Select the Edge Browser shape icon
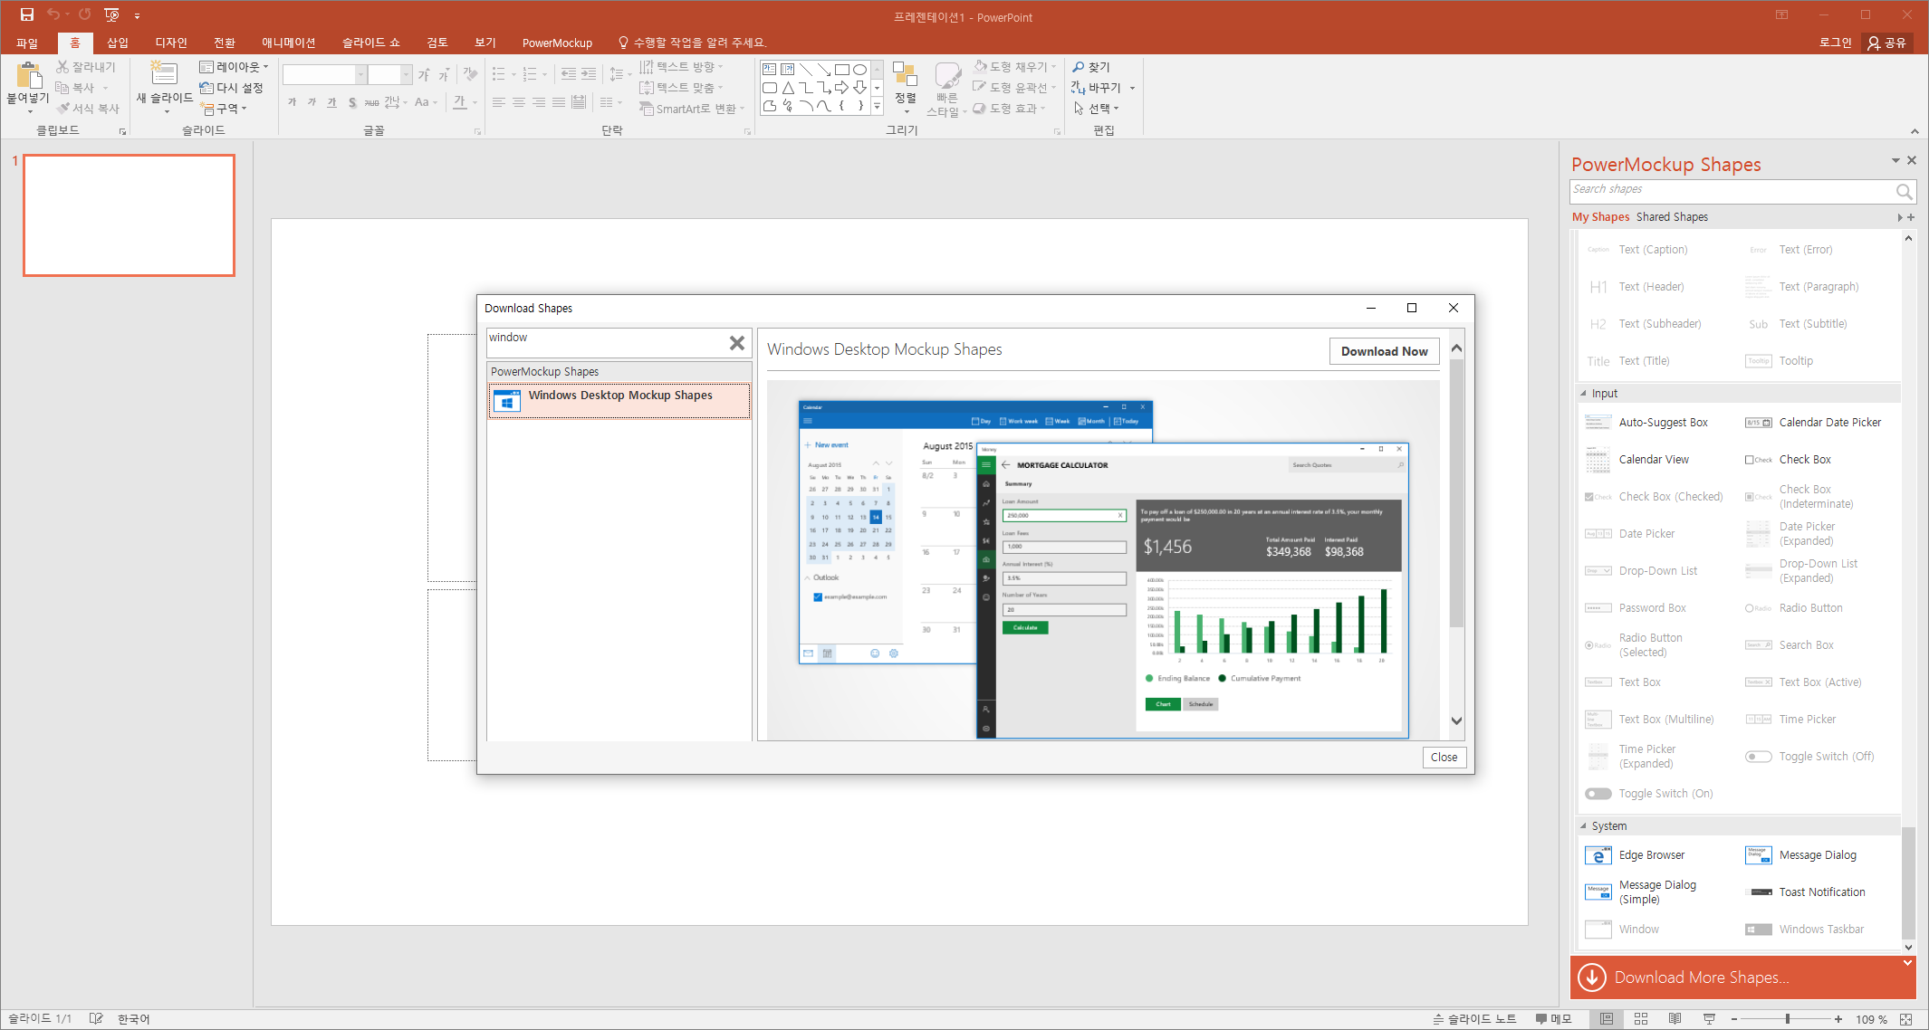Viewport: 1929px width, 1030px height. click(x=1598, y=855)
